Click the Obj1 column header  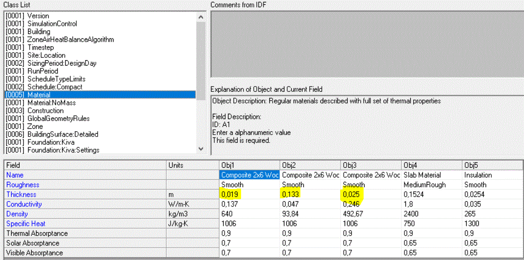click(x=250, y=165)
